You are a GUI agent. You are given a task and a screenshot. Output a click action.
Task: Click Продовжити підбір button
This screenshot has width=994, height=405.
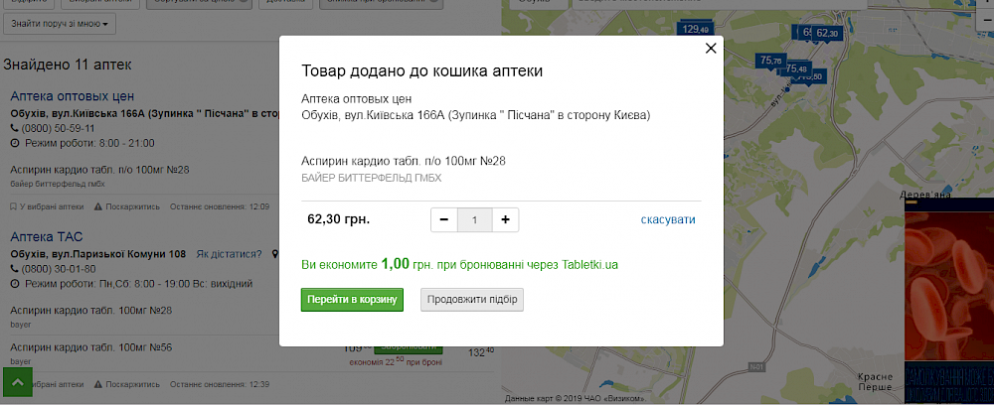tap(472, 300)
